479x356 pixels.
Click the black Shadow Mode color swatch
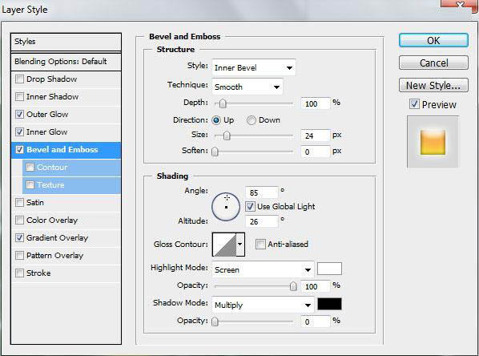click(329, 304)
